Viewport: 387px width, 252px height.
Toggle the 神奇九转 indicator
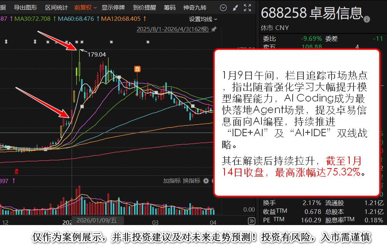tap(194, 8)
